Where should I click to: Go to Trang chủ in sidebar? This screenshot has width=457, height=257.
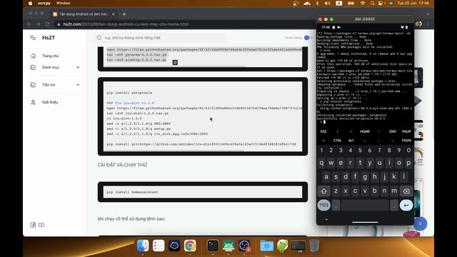[x=50, y=56]
